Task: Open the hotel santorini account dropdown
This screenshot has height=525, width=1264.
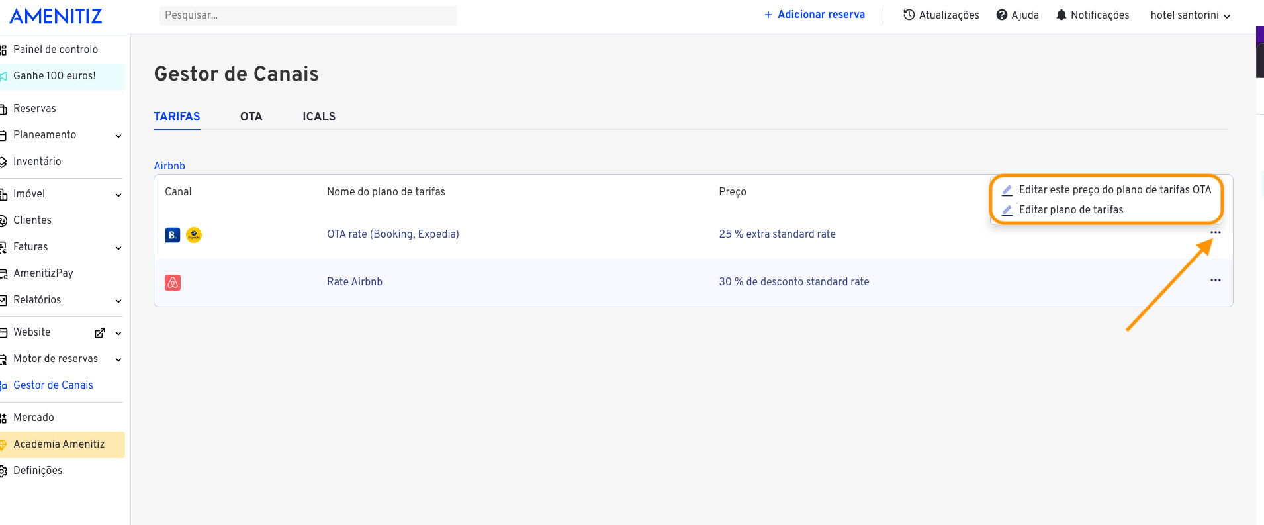Action: pyautogui.click(x=1191, y=15)
